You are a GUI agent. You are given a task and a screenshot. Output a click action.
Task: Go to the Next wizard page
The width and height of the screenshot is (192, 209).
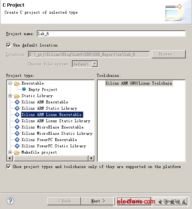(98, 201)
